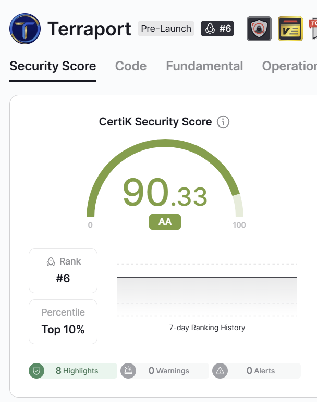Click the info icon beside CertiK Security Score
The image size is (317, 402).
(x=223, y=122)
